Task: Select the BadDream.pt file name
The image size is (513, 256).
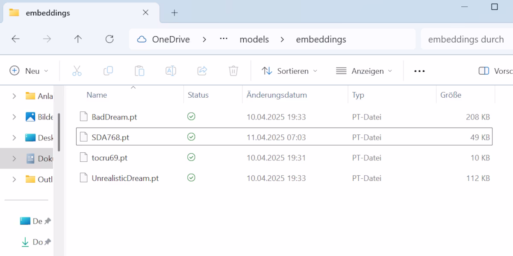Action: coord(114,116)
